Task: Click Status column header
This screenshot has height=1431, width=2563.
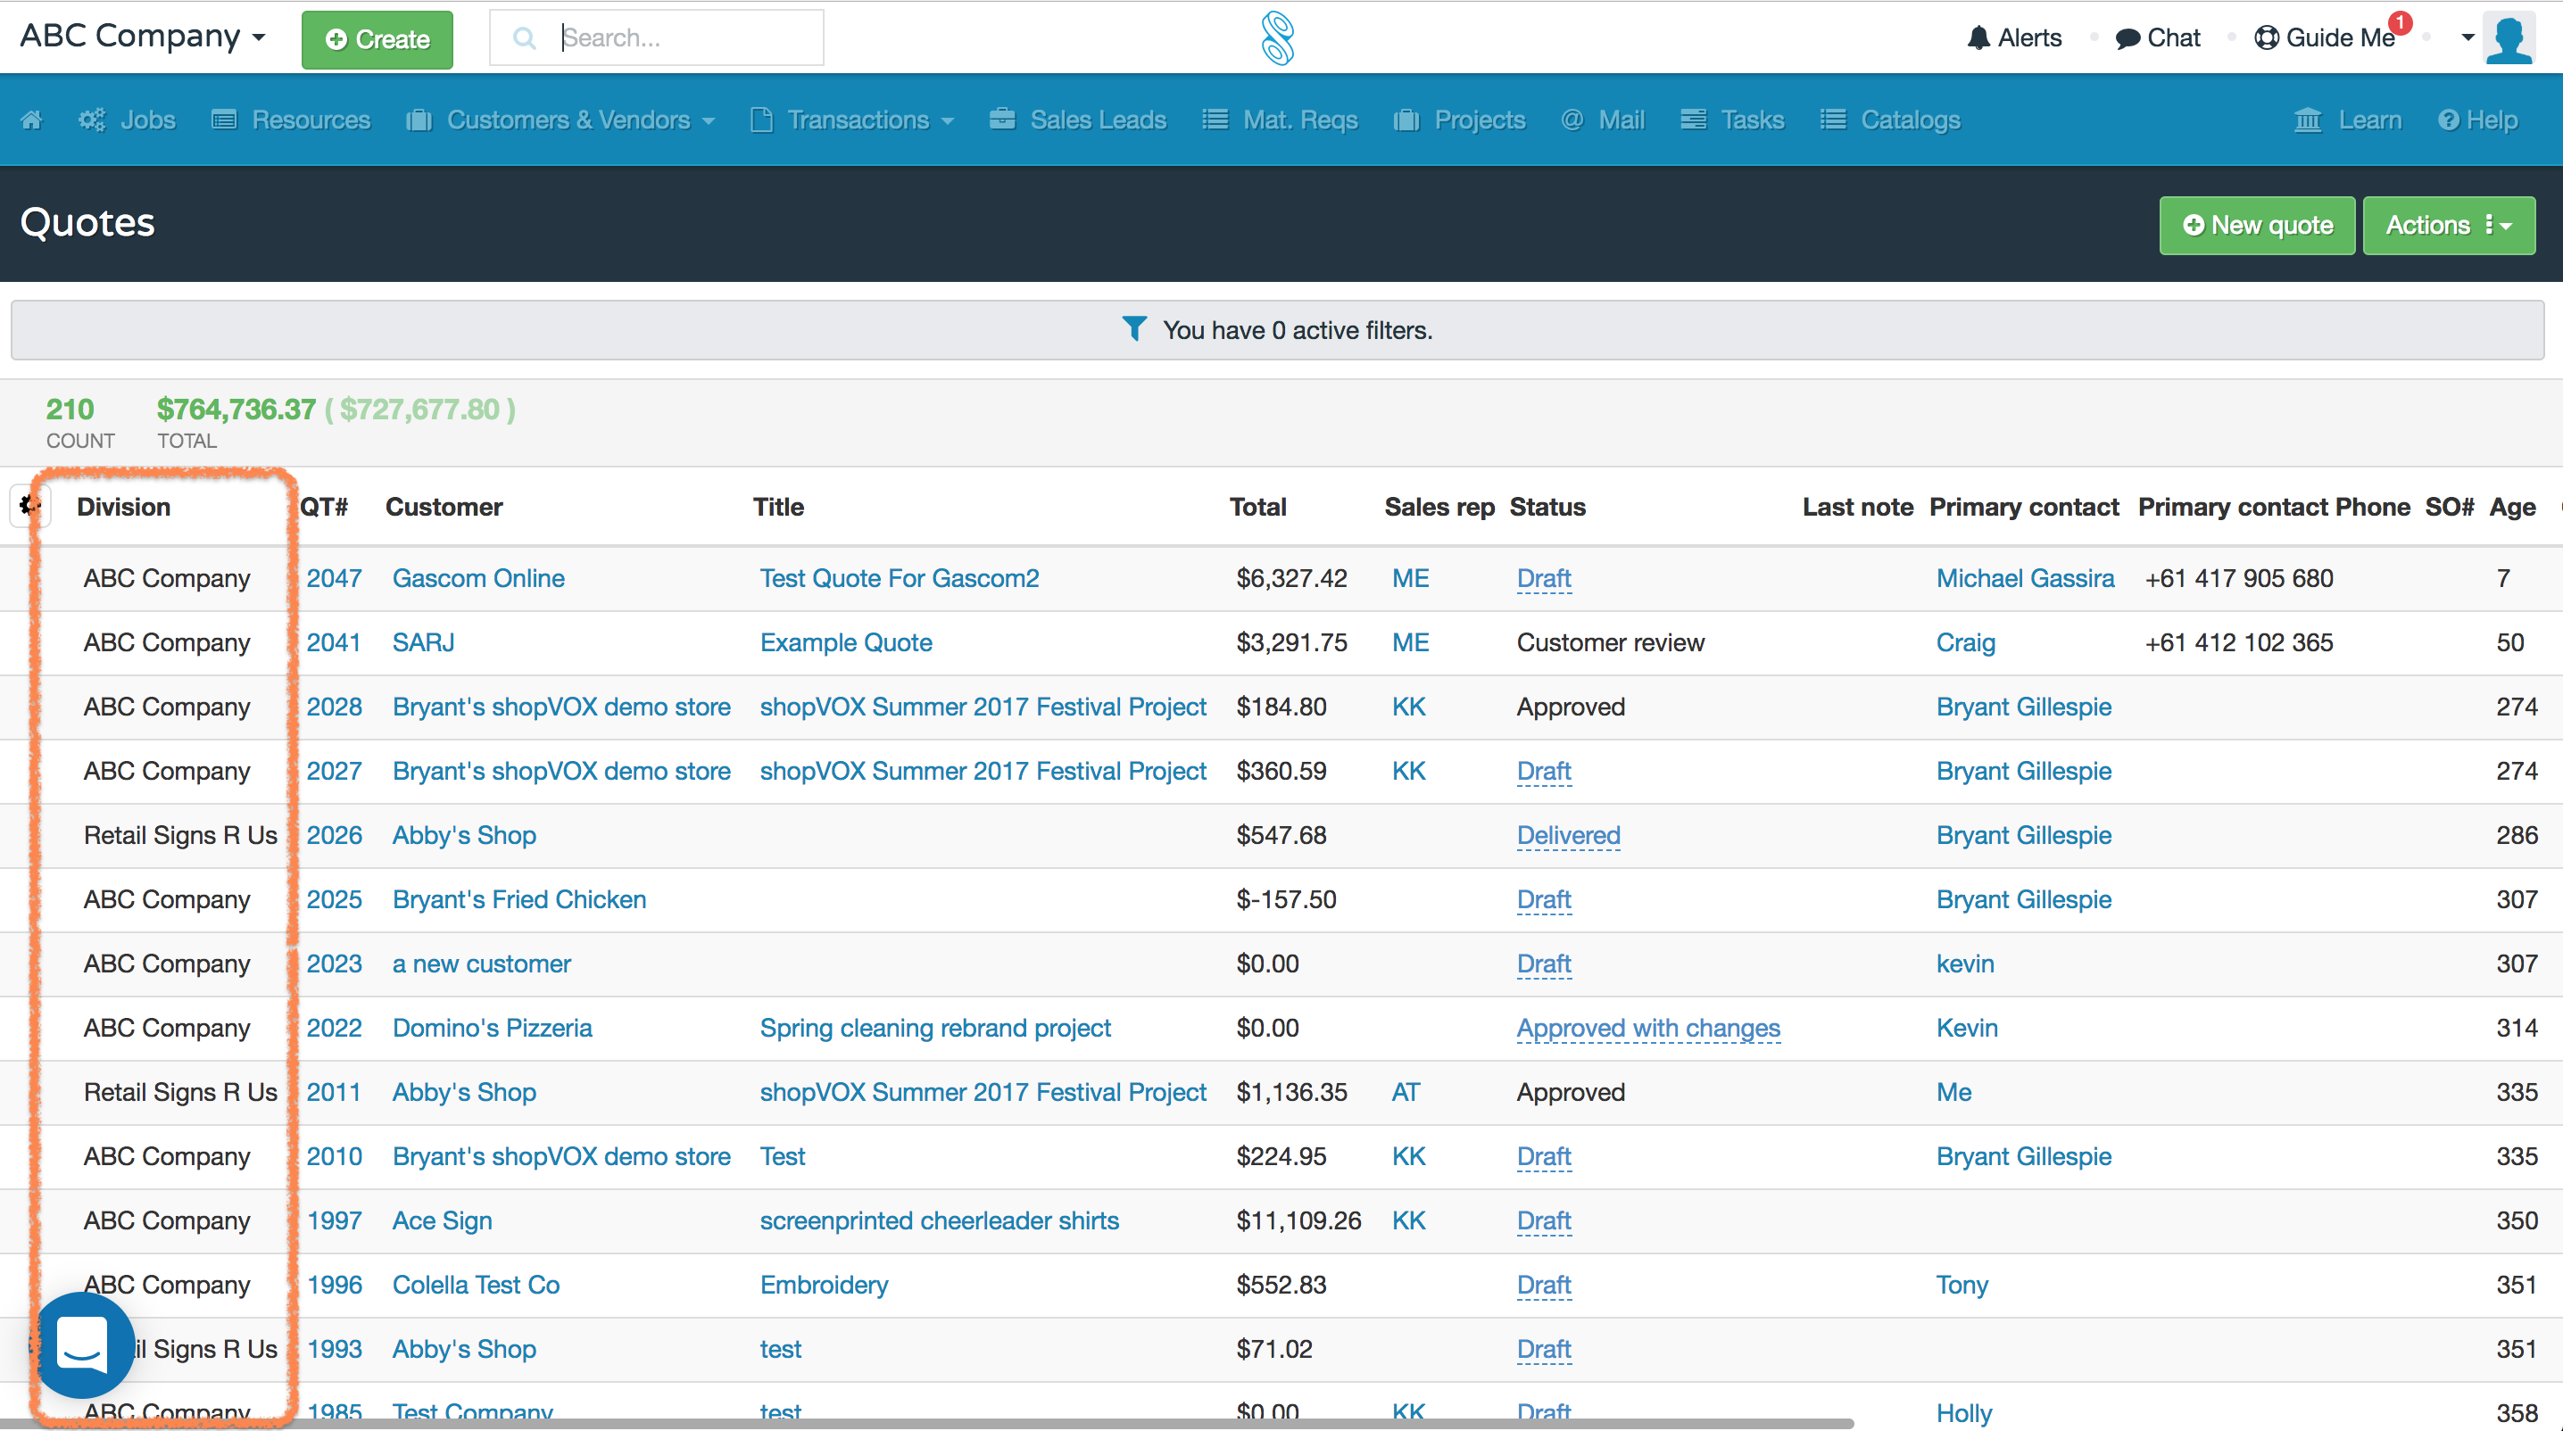Action: coord(1547,507)
